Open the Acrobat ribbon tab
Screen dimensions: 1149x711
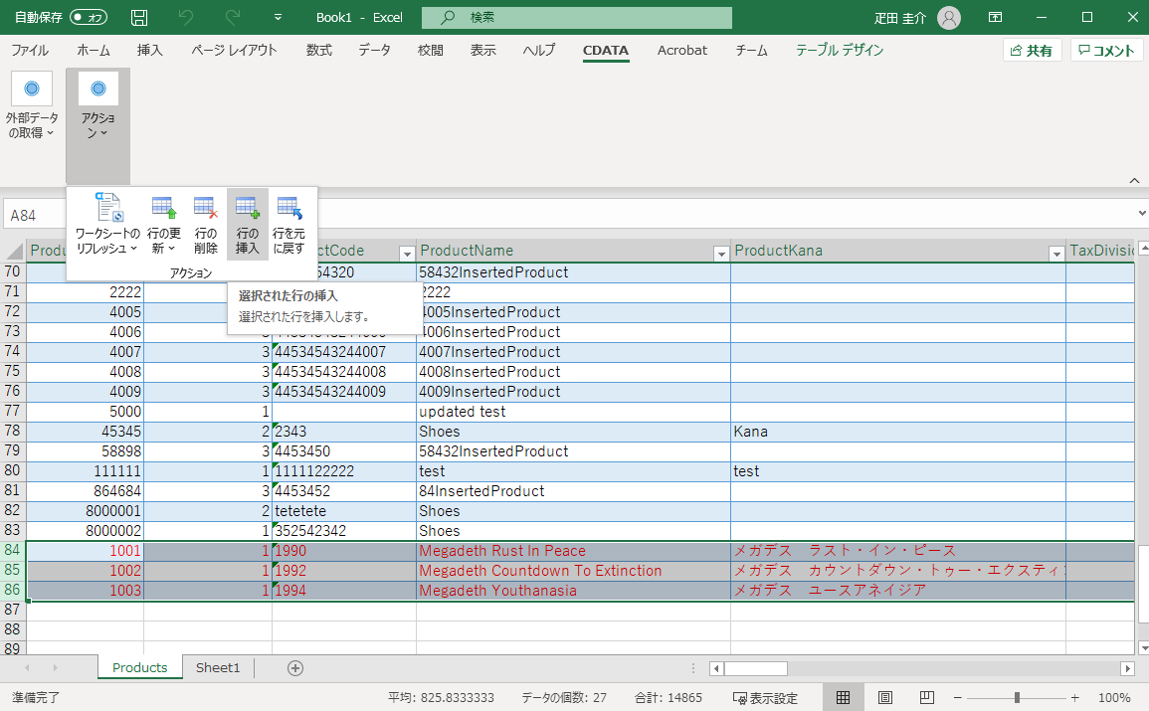point(681,50)
